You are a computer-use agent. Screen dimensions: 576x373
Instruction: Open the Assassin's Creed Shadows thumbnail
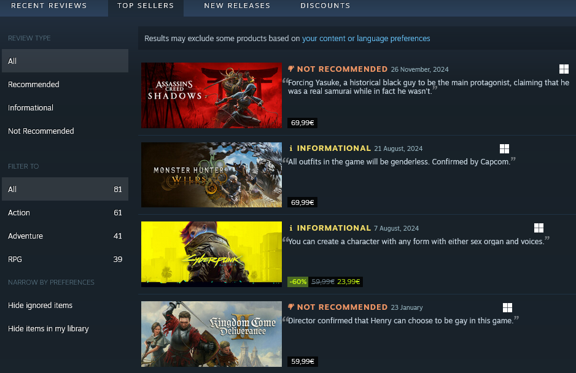[212, 96]
